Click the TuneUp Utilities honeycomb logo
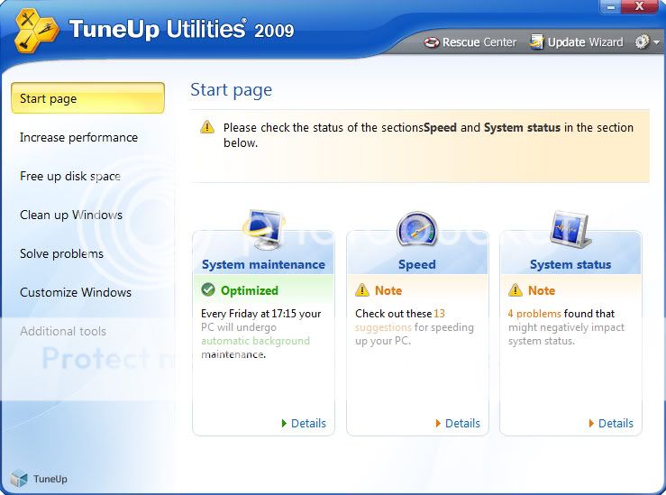This screenshot has height=495, width=666. [x=36, y=30]
